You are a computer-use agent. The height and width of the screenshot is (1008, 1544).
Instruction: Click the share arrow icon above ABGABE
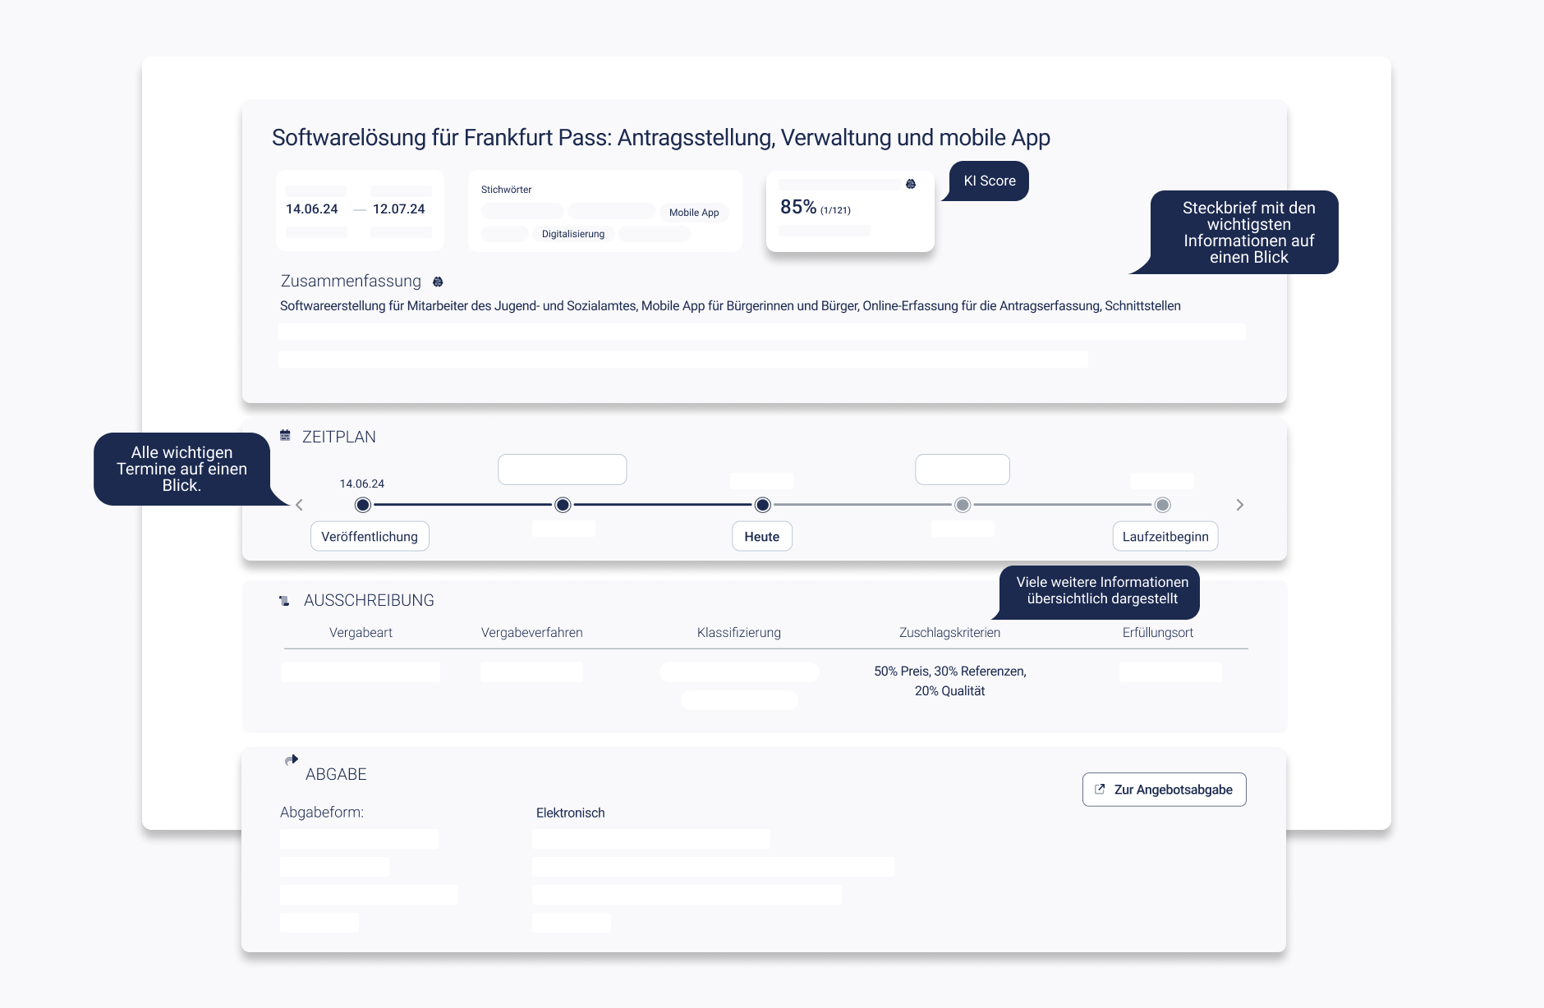click(292, 759)
